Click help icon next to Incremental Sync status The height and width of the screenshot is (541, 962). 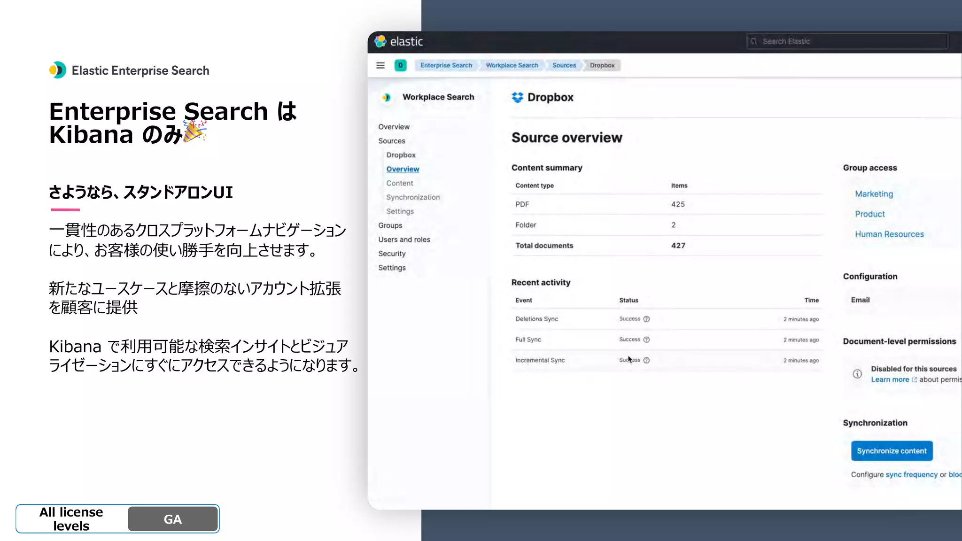click(646, 360)
